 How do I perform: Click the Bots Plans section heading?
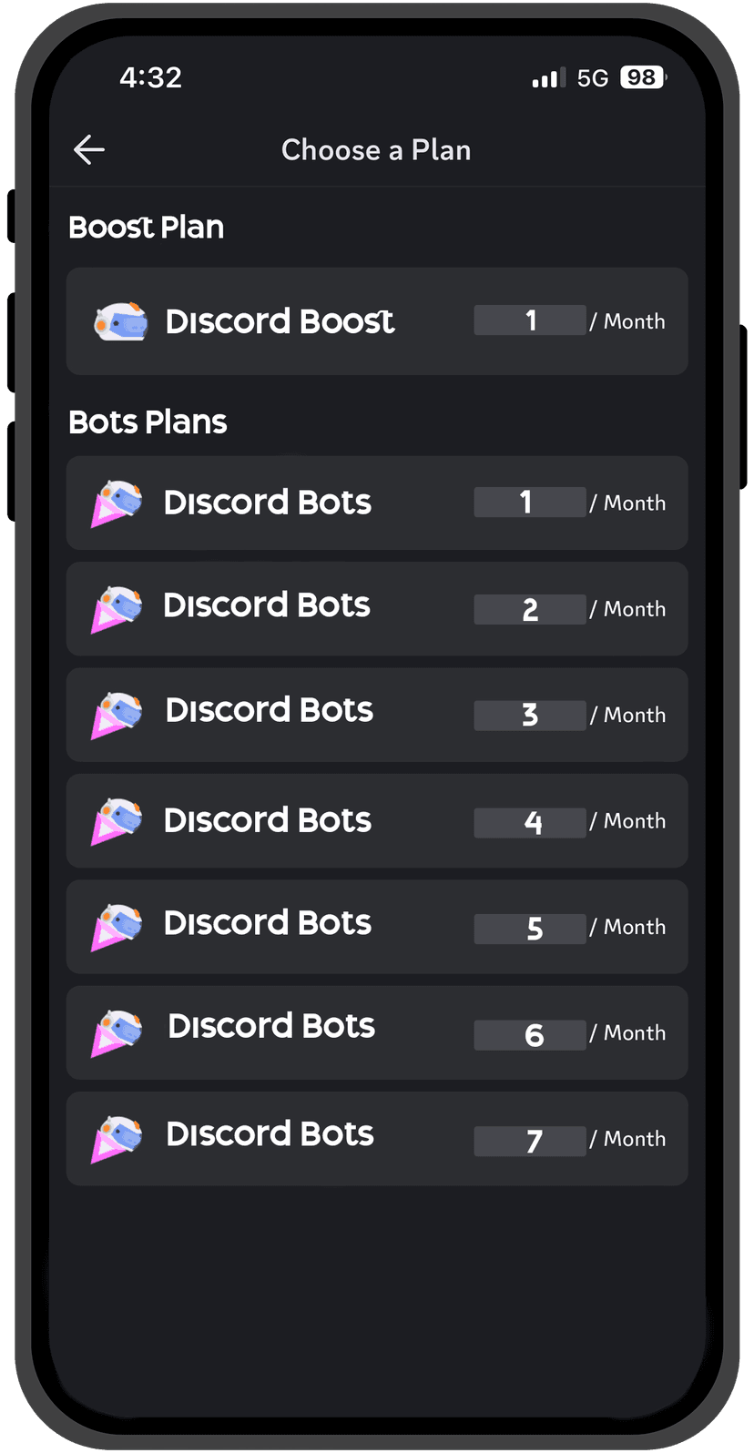tap(148, 422)
